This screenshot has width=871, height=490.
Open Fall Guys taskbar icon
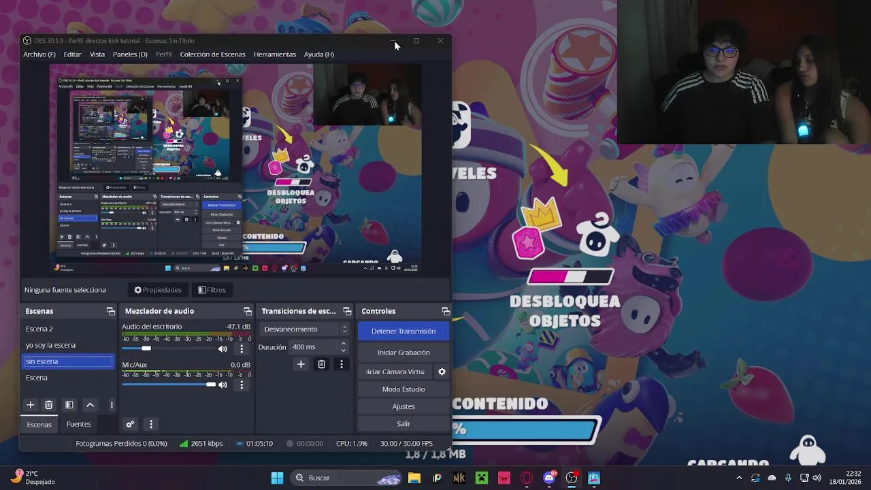(x=594, y=478)
